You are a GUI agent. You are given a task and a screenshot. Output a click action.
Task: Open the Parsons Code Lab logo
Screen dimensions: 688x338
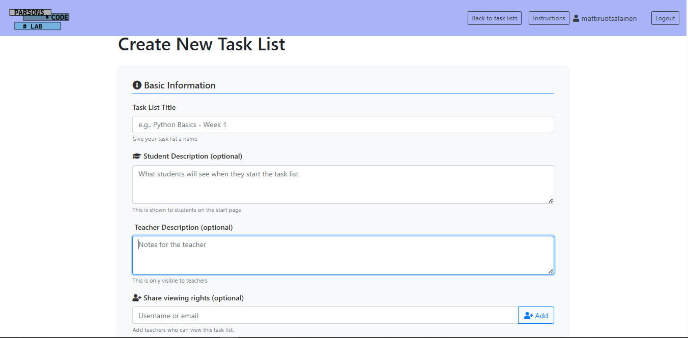pyautogui.click(x=39, y=18)
